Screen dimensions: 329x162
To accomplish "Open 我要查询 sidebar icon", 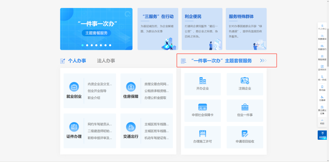I will (322, 36).
